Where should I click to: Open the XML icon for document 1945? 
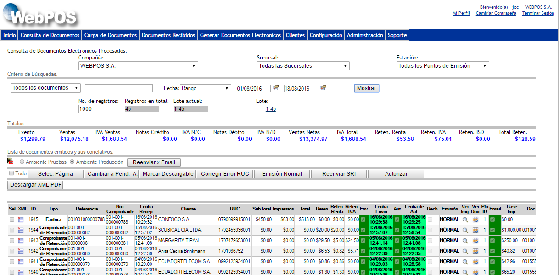click(20, 219)
